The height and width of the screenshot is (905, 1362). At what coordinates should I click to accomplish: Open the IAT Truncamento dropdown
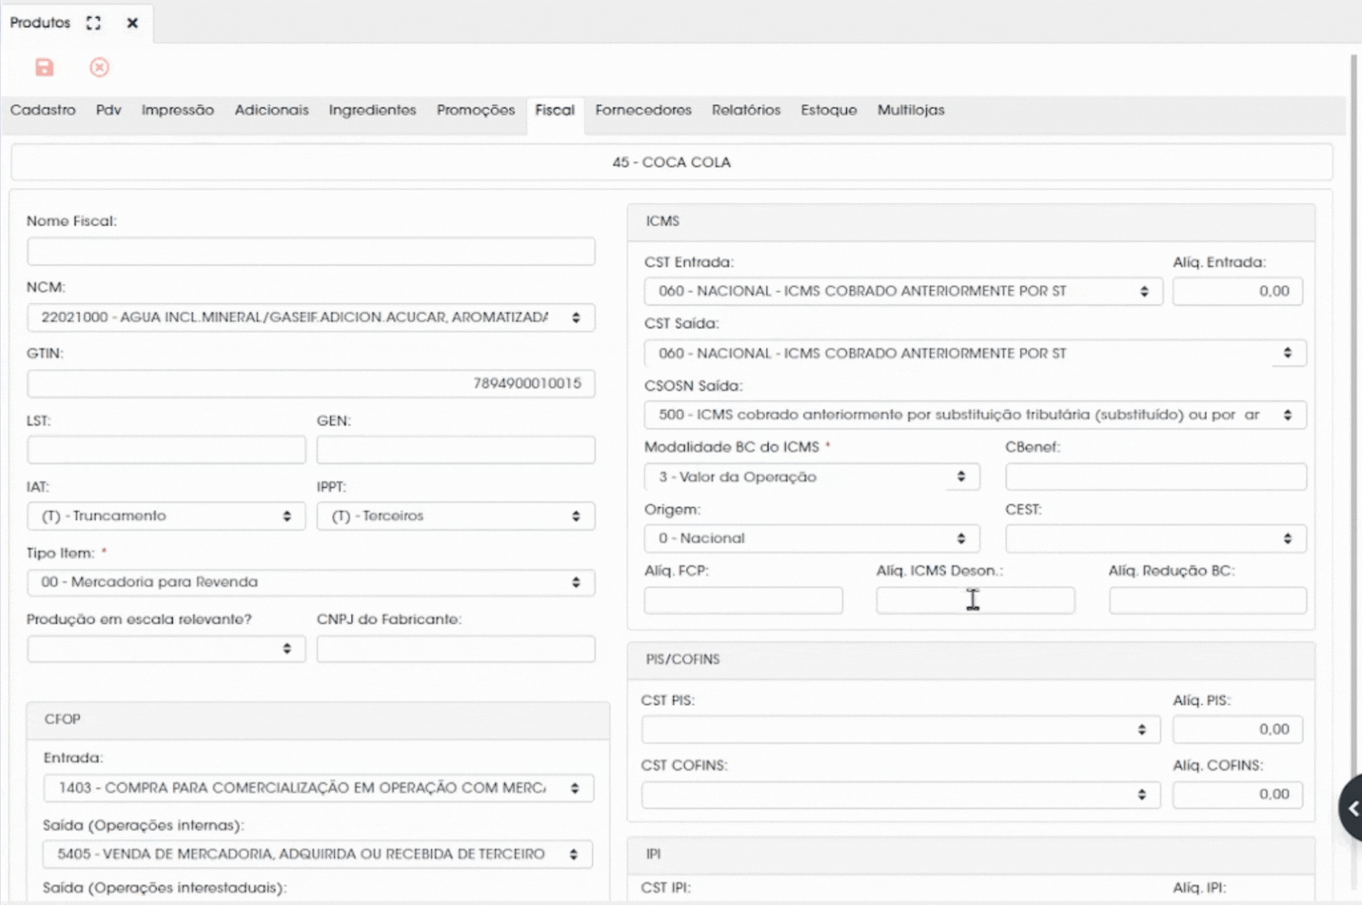166,516
